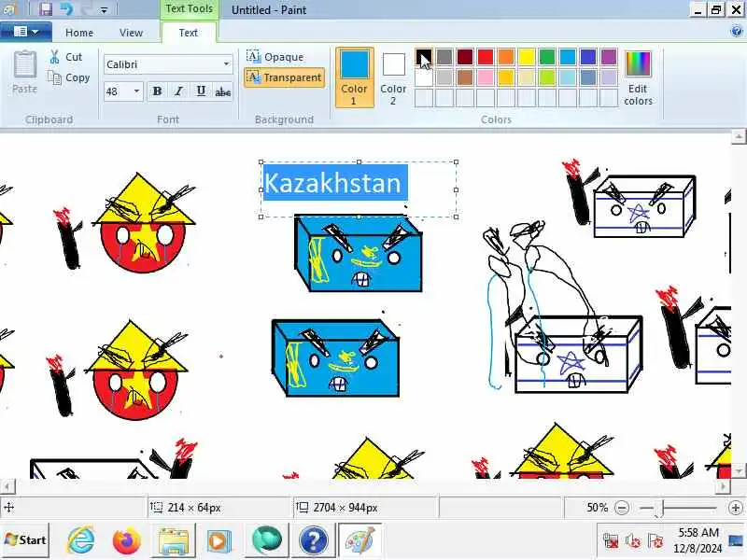Click the scissors Cut icon
This screenshot has height=560, width=747.
pos(55,57)
